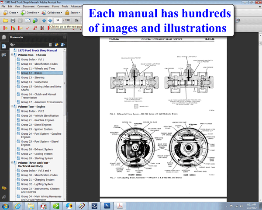Viewport: 262px width, 210px height.
Task: Open the Collaborate dropdown
Action: point(52,13)
